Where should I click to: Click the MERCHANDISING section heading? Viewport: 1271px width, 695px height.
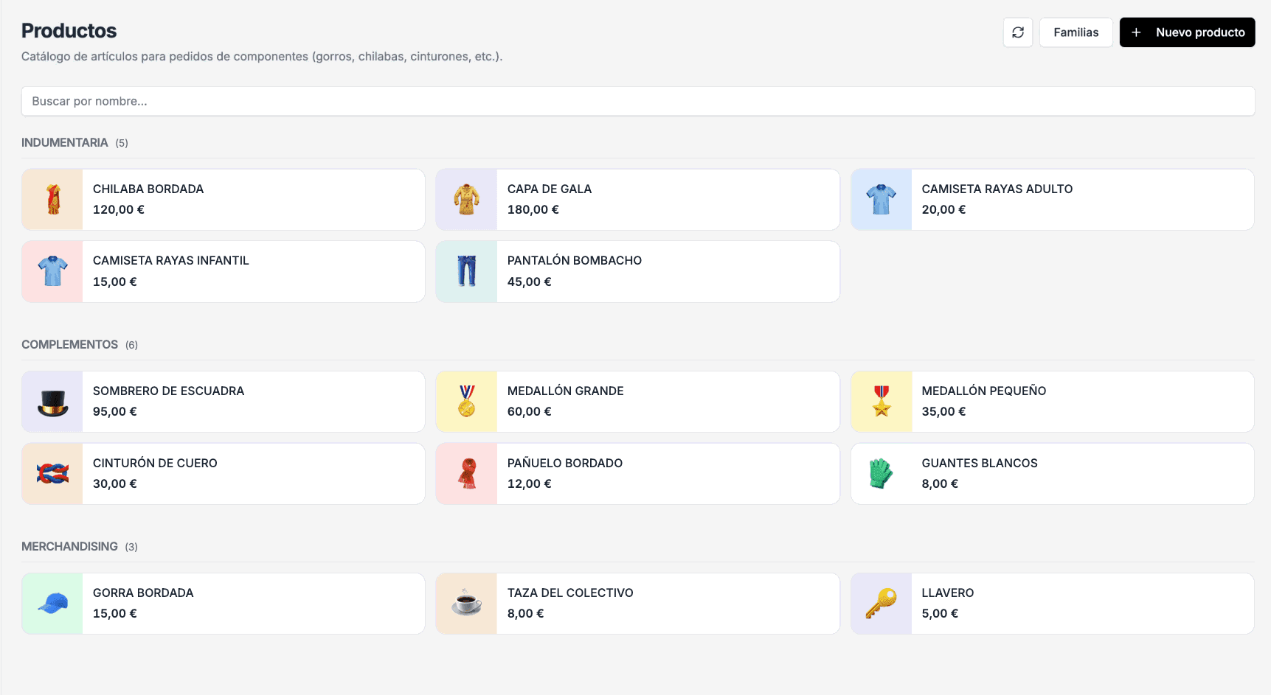point(69,546)
